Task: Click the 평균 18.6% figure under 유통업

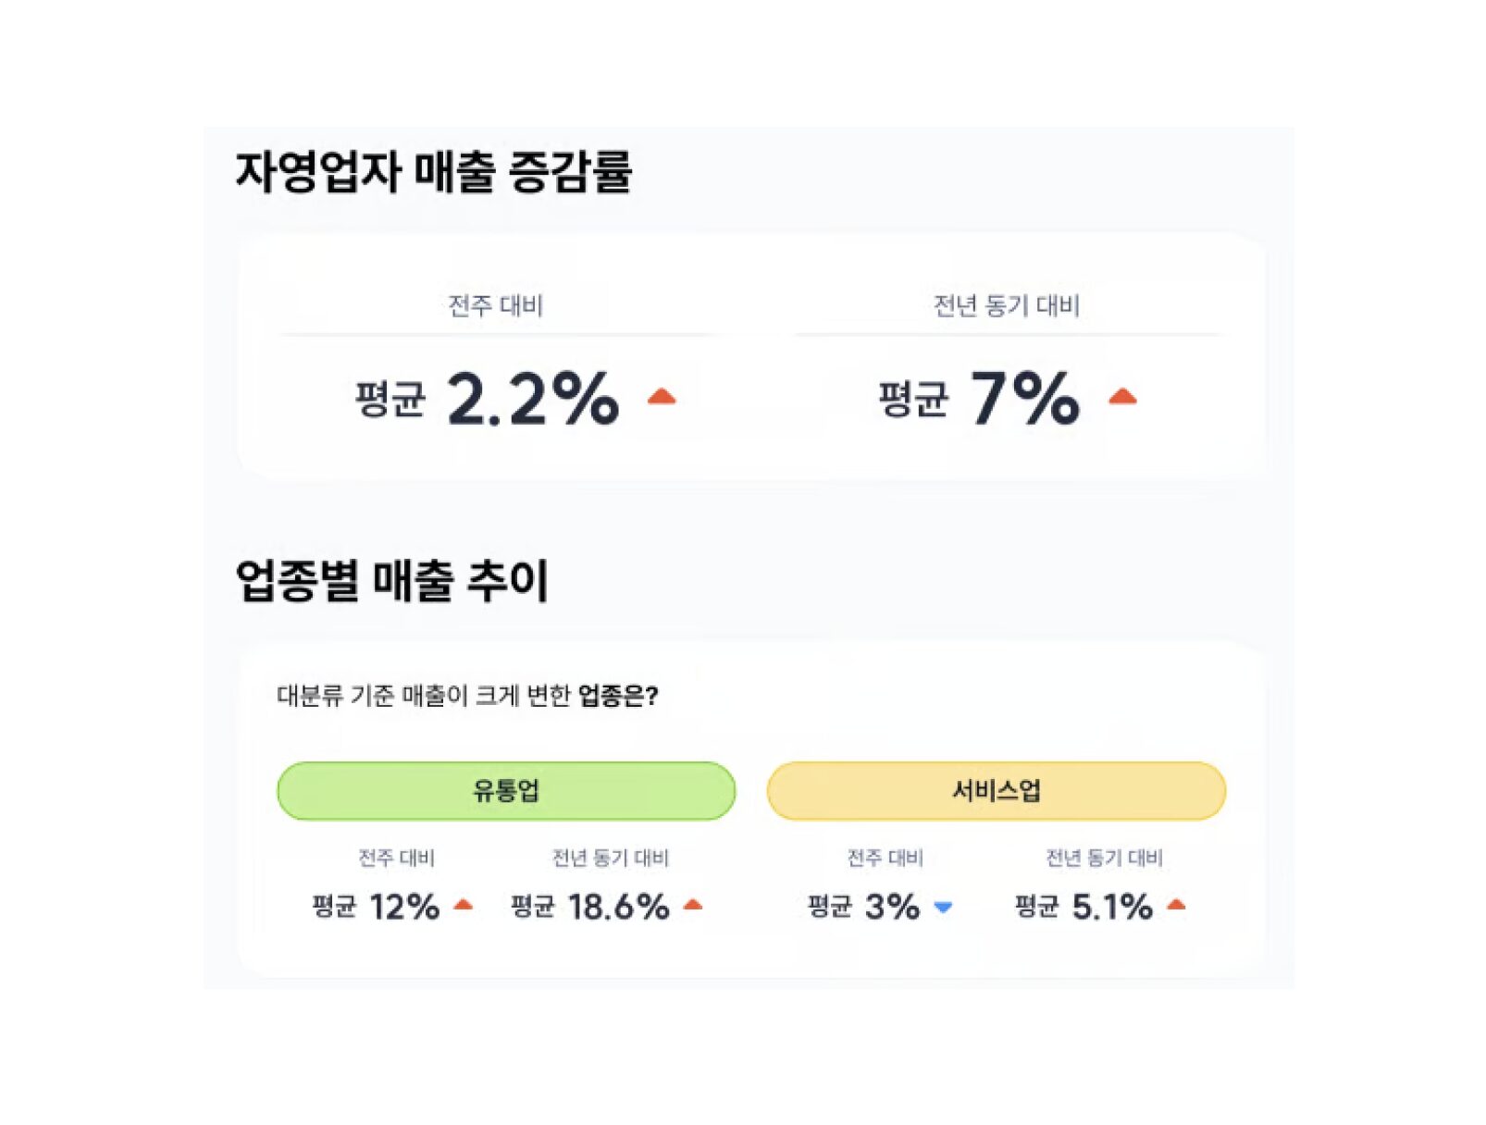Action: (x=590, y=906)
